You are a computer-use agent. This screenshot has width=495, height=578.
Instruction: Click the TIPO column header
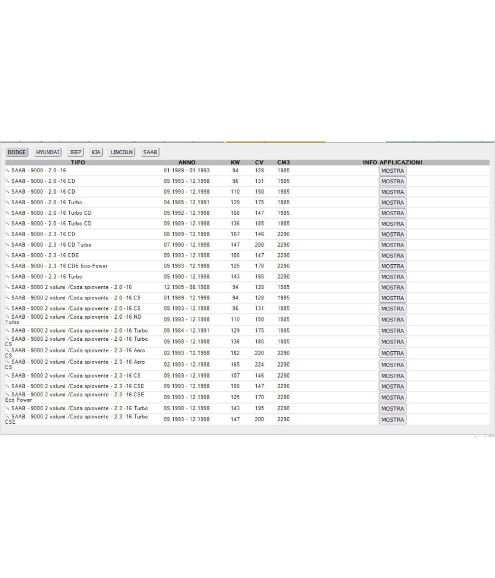pos(78,162)
